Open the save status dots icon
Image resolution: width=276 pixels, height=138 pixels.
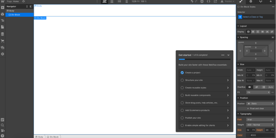click(202, 2)
